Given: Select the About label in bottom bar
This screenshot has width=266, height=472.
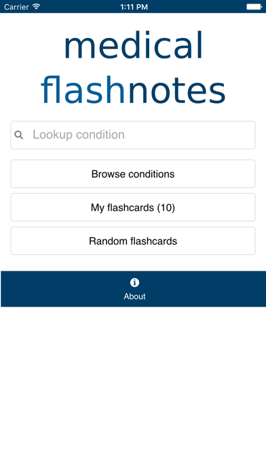Looking at the screenshot, I should coord(134,296).
